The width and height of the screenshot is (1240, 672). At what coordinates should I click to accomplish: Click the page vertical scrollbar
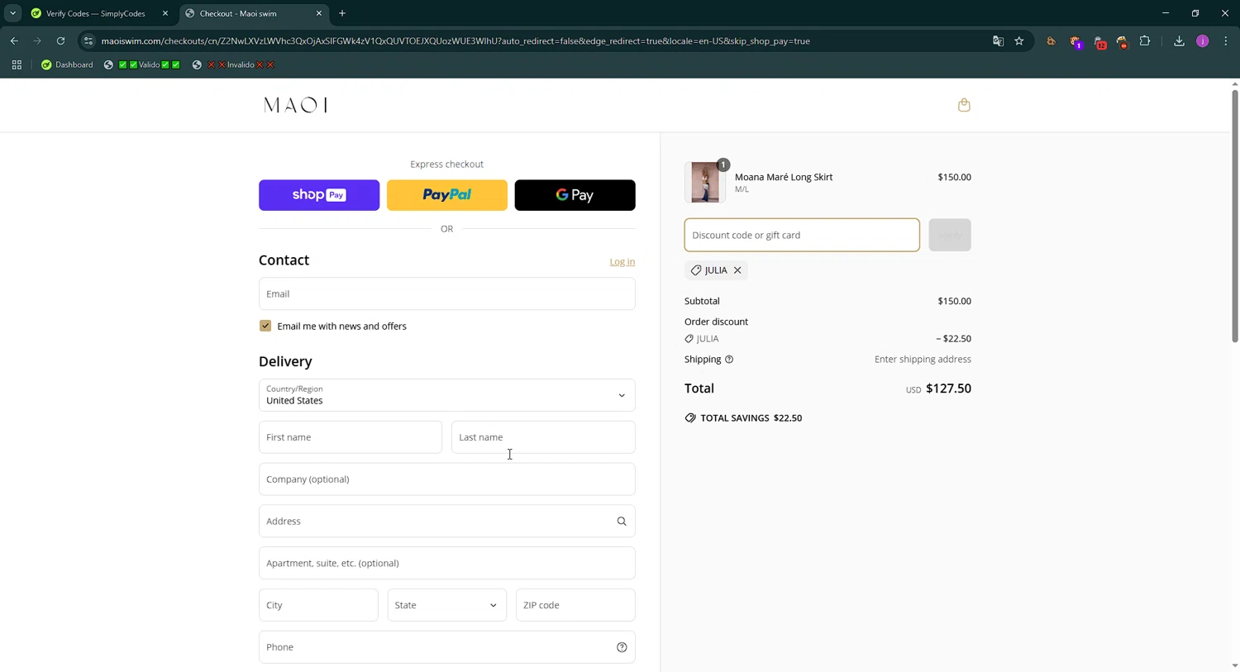1235,215
